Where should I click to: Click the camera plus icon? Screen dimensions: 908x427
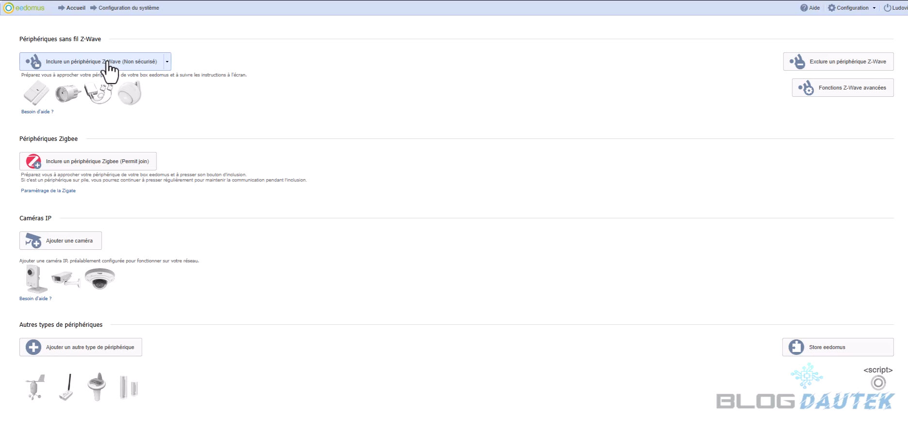point(33,241)
